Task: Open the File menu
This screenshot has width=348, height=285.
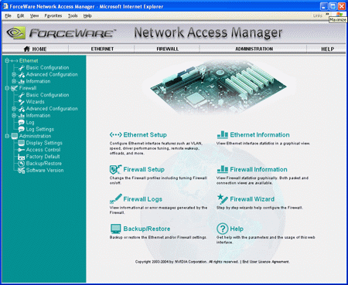Action: (x=8, y=15)
